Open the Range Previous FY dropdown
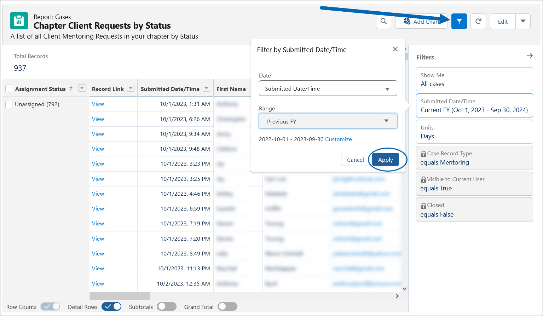Image resolution: width=543 pixels, height=316 pixels. pyautogui.click(x=328, y=121)
